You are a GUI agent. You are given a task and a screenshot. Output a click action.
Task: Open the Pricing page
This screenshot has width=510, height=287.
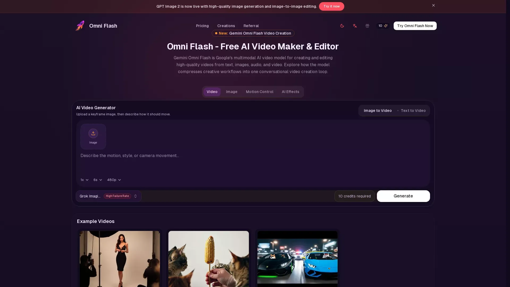pyautogui.click(x=202, y=26)
